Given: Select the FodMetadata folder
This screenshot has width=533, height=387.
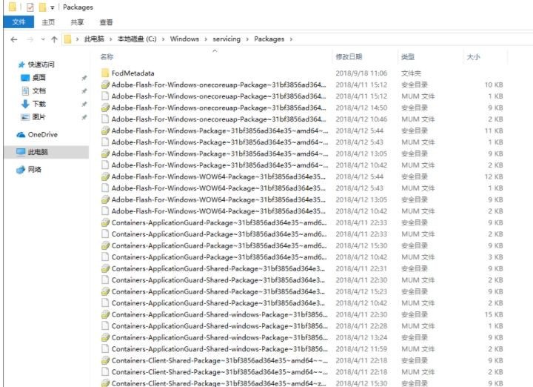Looking at the screenshot, I should (133, 73).
